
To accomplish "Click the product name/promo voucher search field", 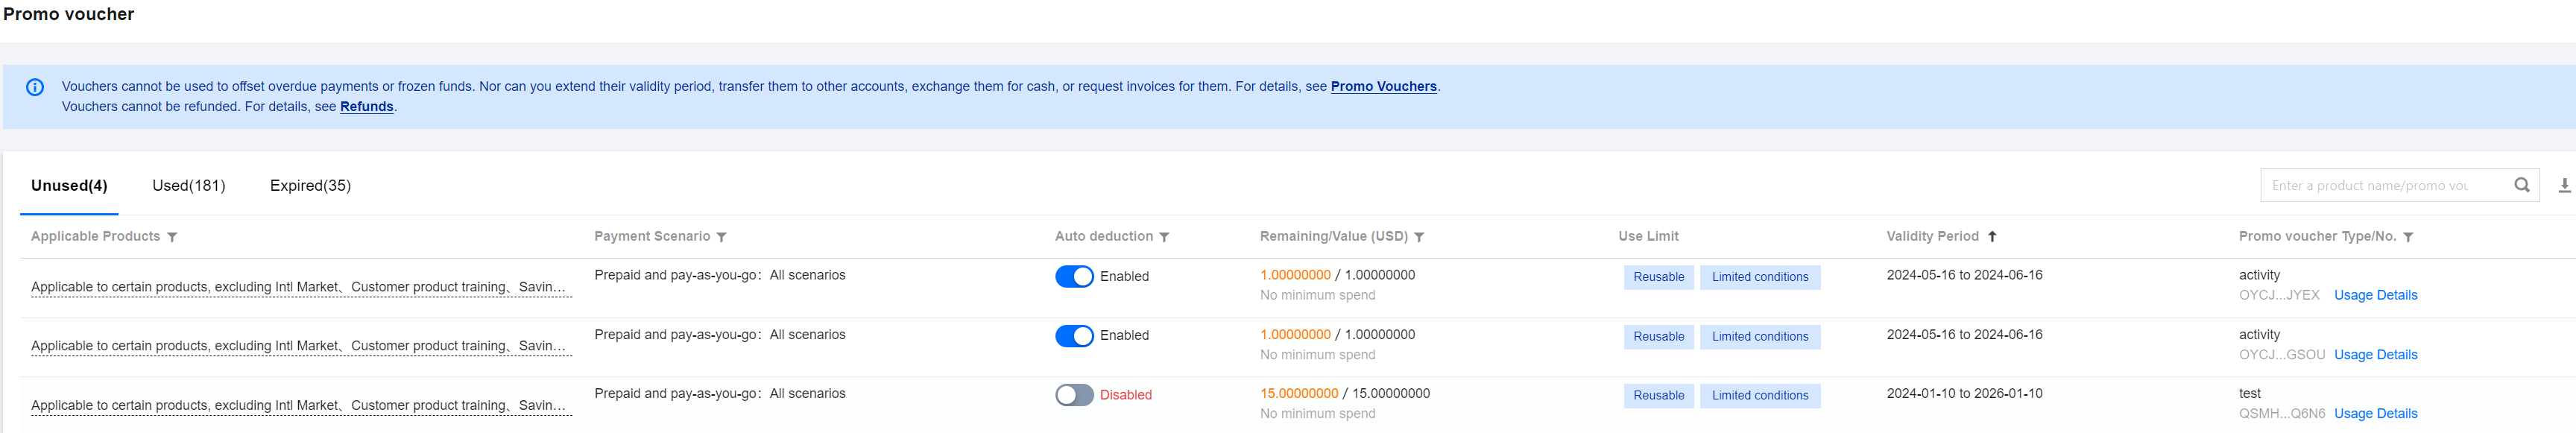I will point(2384,185).
